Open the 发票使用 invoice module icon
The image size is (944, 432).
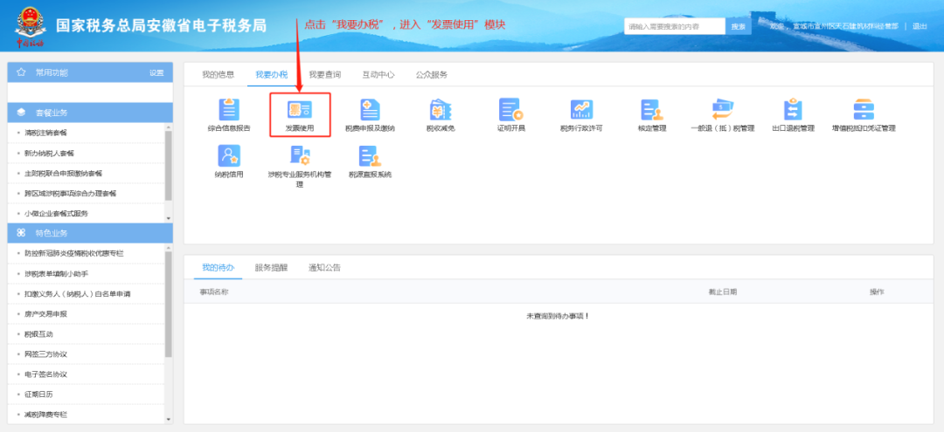(300, 109)
